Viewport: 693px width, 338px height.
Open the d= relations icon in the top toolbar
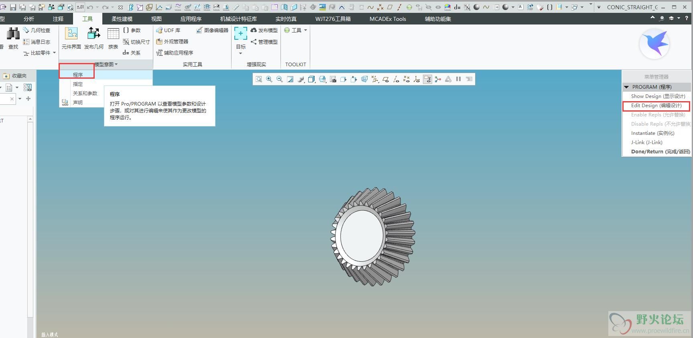[x=457, y=7]
